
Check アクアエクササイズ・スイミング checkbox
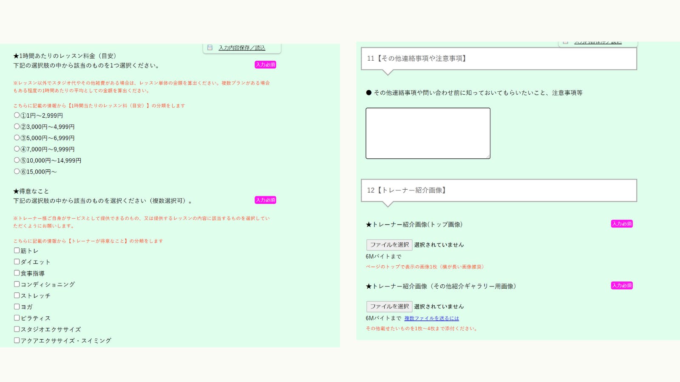click(17, 340)
